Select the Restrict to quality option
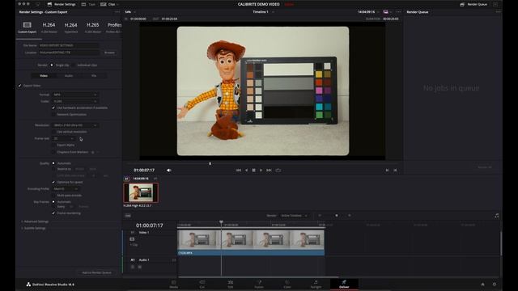This screenshot has height=291, width=518. pos(53,169)
